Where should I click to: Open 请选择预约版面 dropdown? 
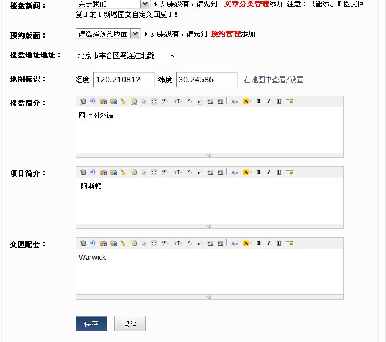coord(135,33)
